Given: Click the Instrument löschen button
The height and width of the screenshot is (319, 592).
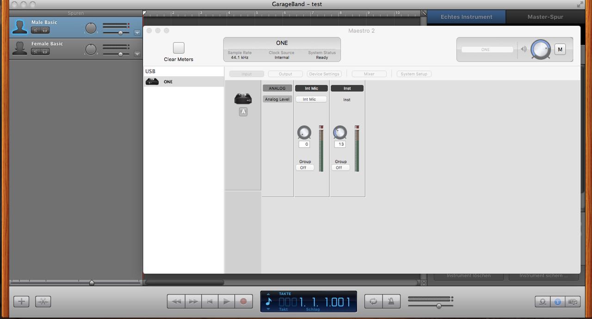Looking at the screenshot, I should pos(469,276).
